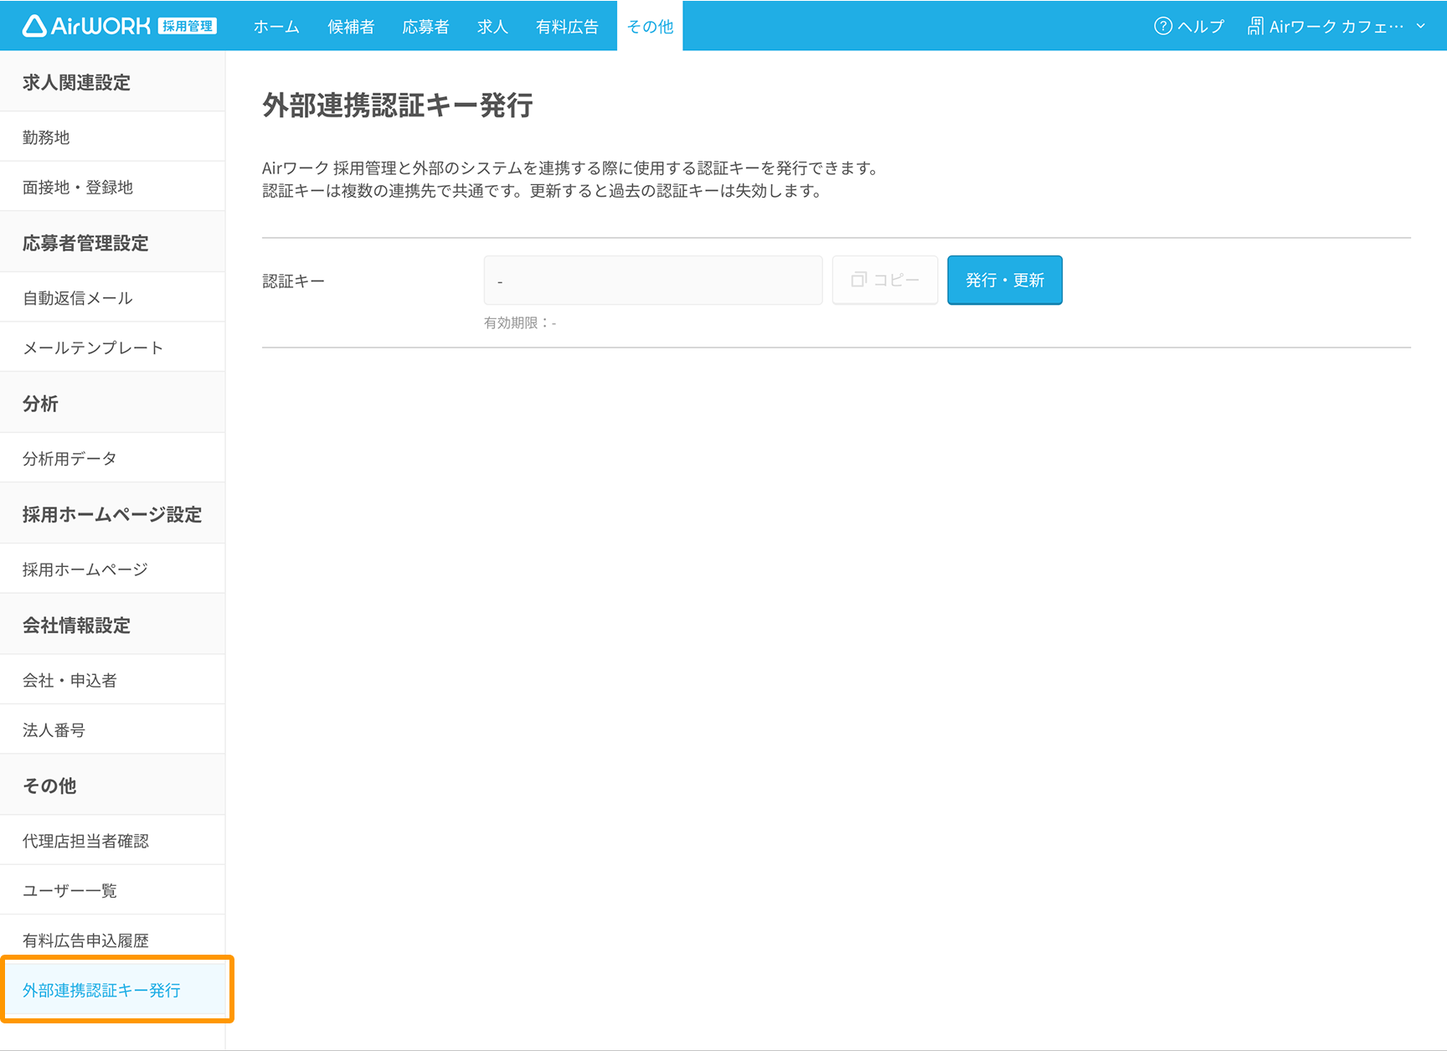The image size is (1447, 1051).
Task: Click the copy icon in the コピー button
Action: pyautogui.click(x=858, y=280)
